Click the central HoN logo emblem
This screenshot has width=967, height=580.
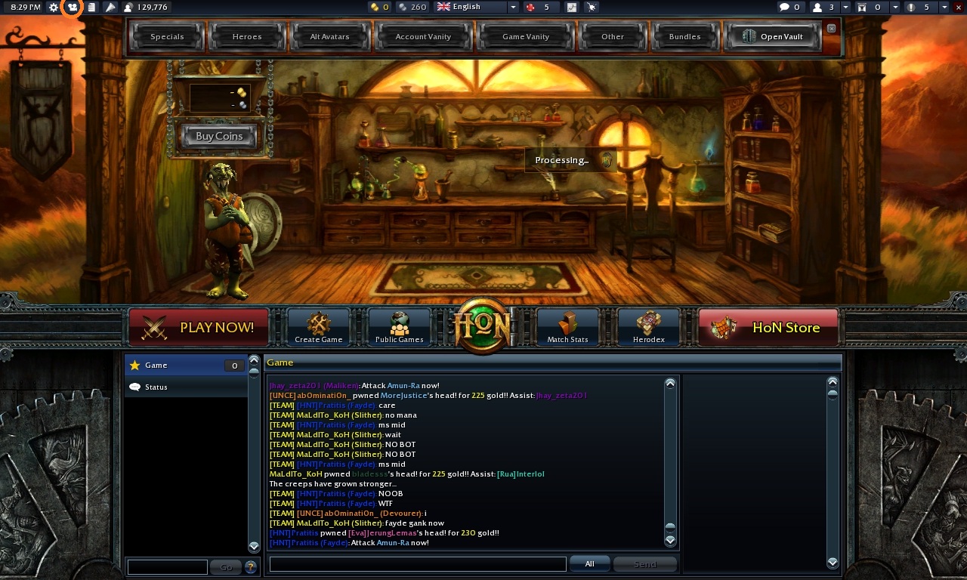pyautogui.click(x=483, y=325)
